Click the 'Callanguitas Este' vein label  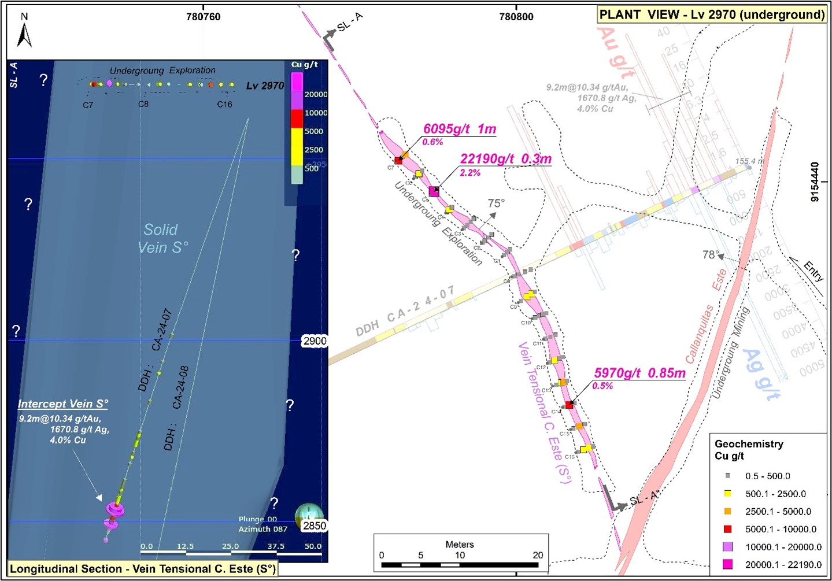(x=705, y=316)
